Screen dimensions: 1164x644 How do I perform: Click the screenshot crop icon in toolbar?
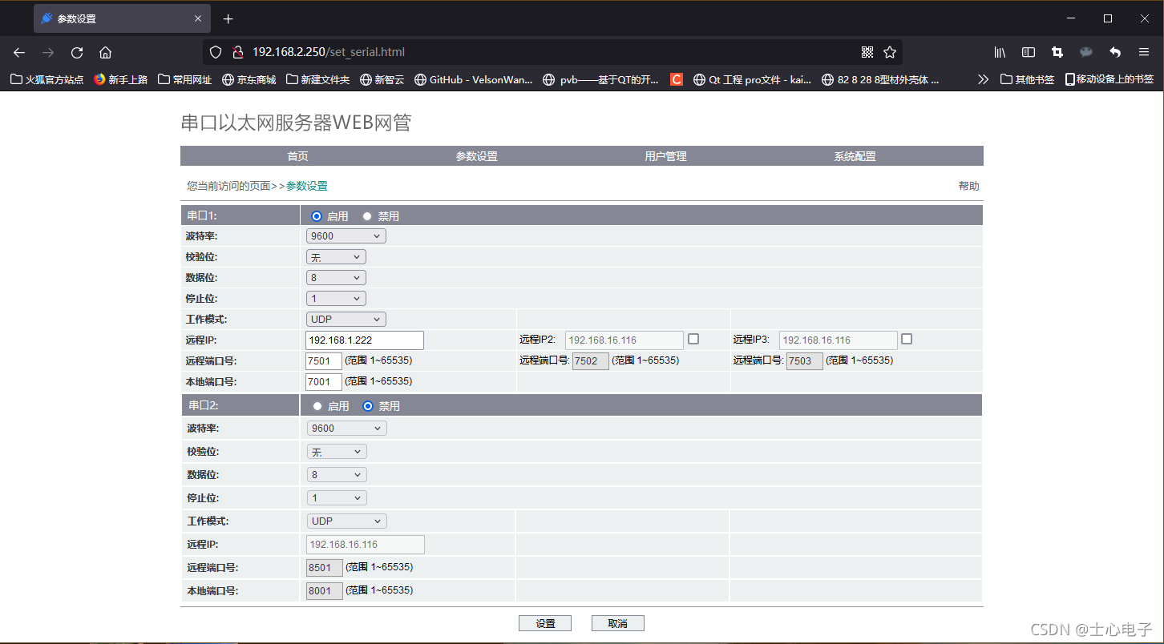click(x=1057, y=52)
